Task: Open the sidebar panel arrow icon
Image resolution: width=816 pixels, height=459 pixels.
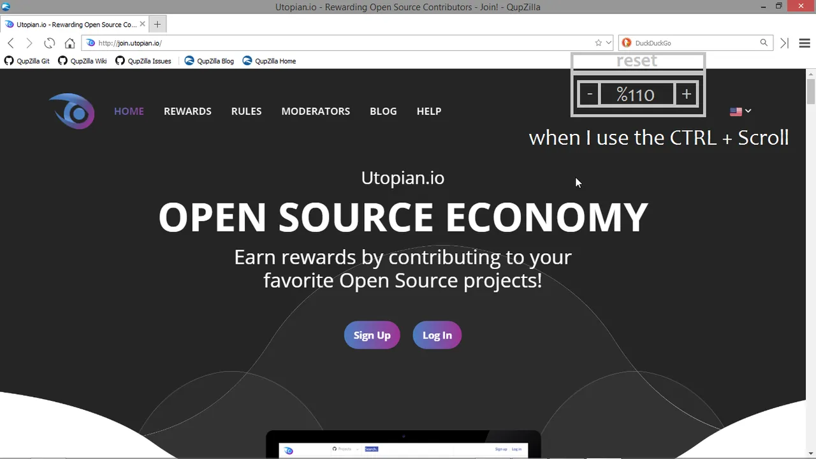Action: pos(784,43)
